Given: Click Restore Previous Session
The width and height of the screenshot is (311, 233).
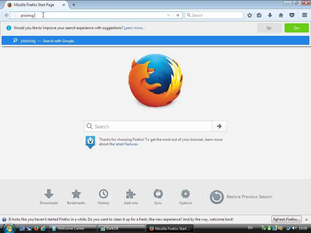Looking at the screenshot, I should [x=241, y=197].
